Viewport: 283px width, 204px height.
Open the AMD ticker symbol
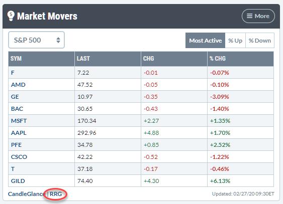18,85
